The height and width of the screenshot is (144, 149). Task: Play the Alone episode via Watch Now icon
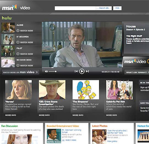(x=18, y=31)
